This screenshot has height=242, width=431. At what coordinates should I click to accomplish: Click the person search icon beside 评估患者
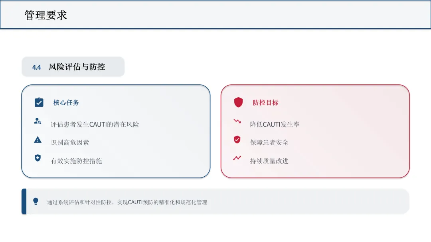(x=38, y=121)
